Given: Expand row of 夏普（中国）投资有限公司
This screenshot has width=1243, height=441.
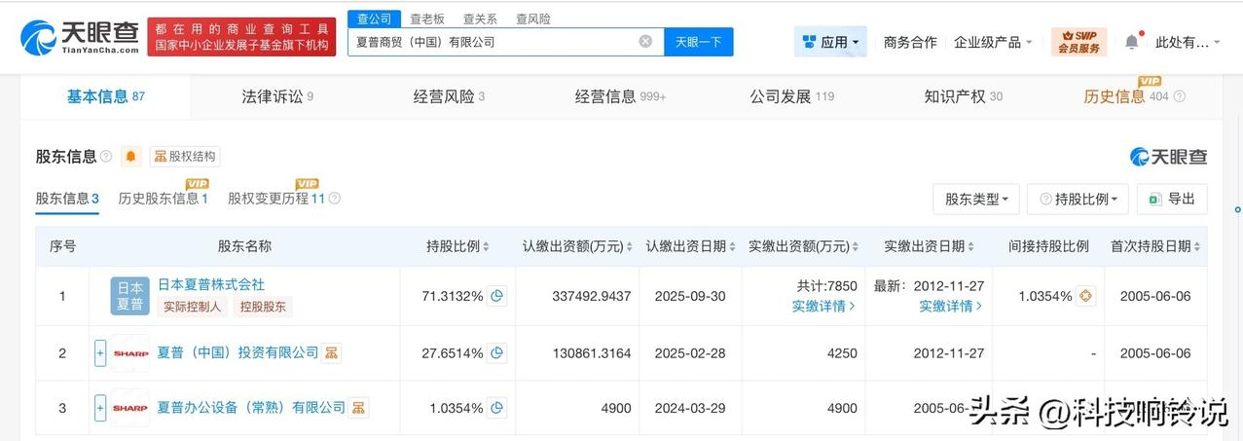Looking at the screenshot, I should [99, 353].
